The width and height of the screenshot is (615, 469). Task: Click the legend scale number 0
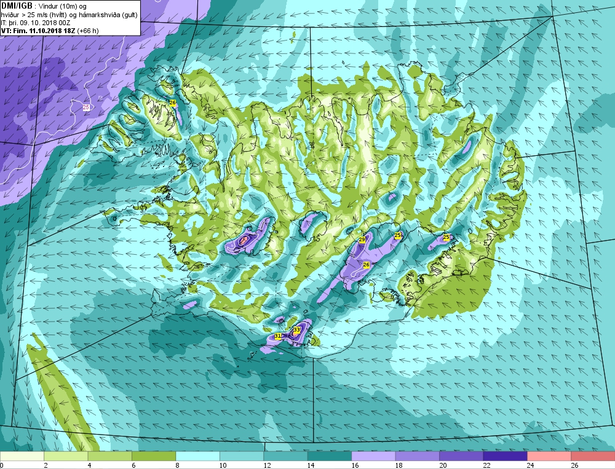point(2,465)
